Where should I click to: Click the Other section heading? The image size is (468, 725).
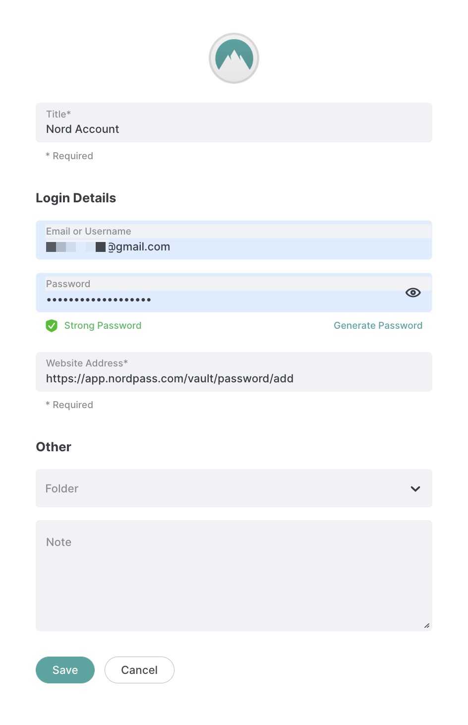coord(54,447)
